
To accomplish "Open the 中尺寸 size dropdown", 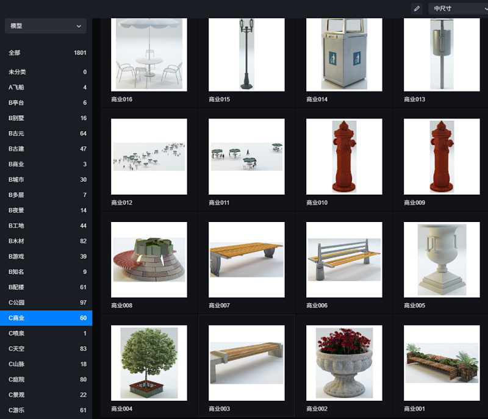I will click(458, 9).
